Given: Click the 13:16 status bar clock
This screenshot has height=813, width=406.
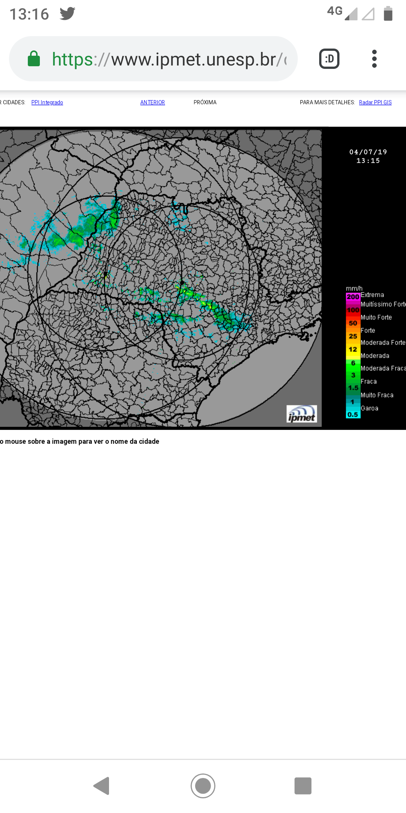Looking at the screenshot, I should coord(29,14).
